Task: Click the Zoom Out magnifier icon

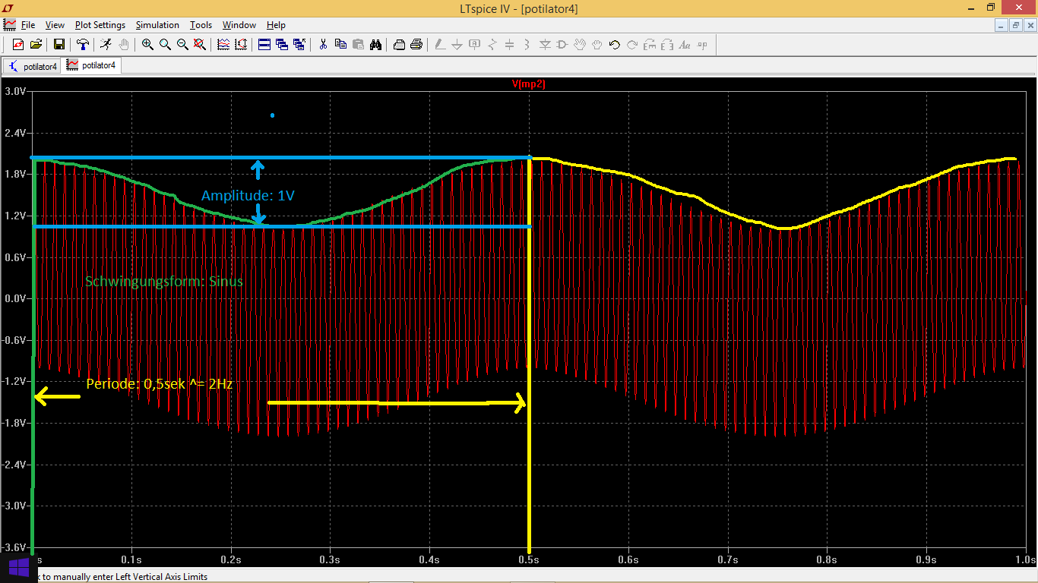Action: (182, 45)
